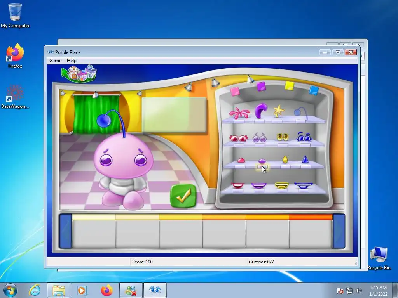Open the network tray icon
The image size is (398, 298).
(349, 291)
